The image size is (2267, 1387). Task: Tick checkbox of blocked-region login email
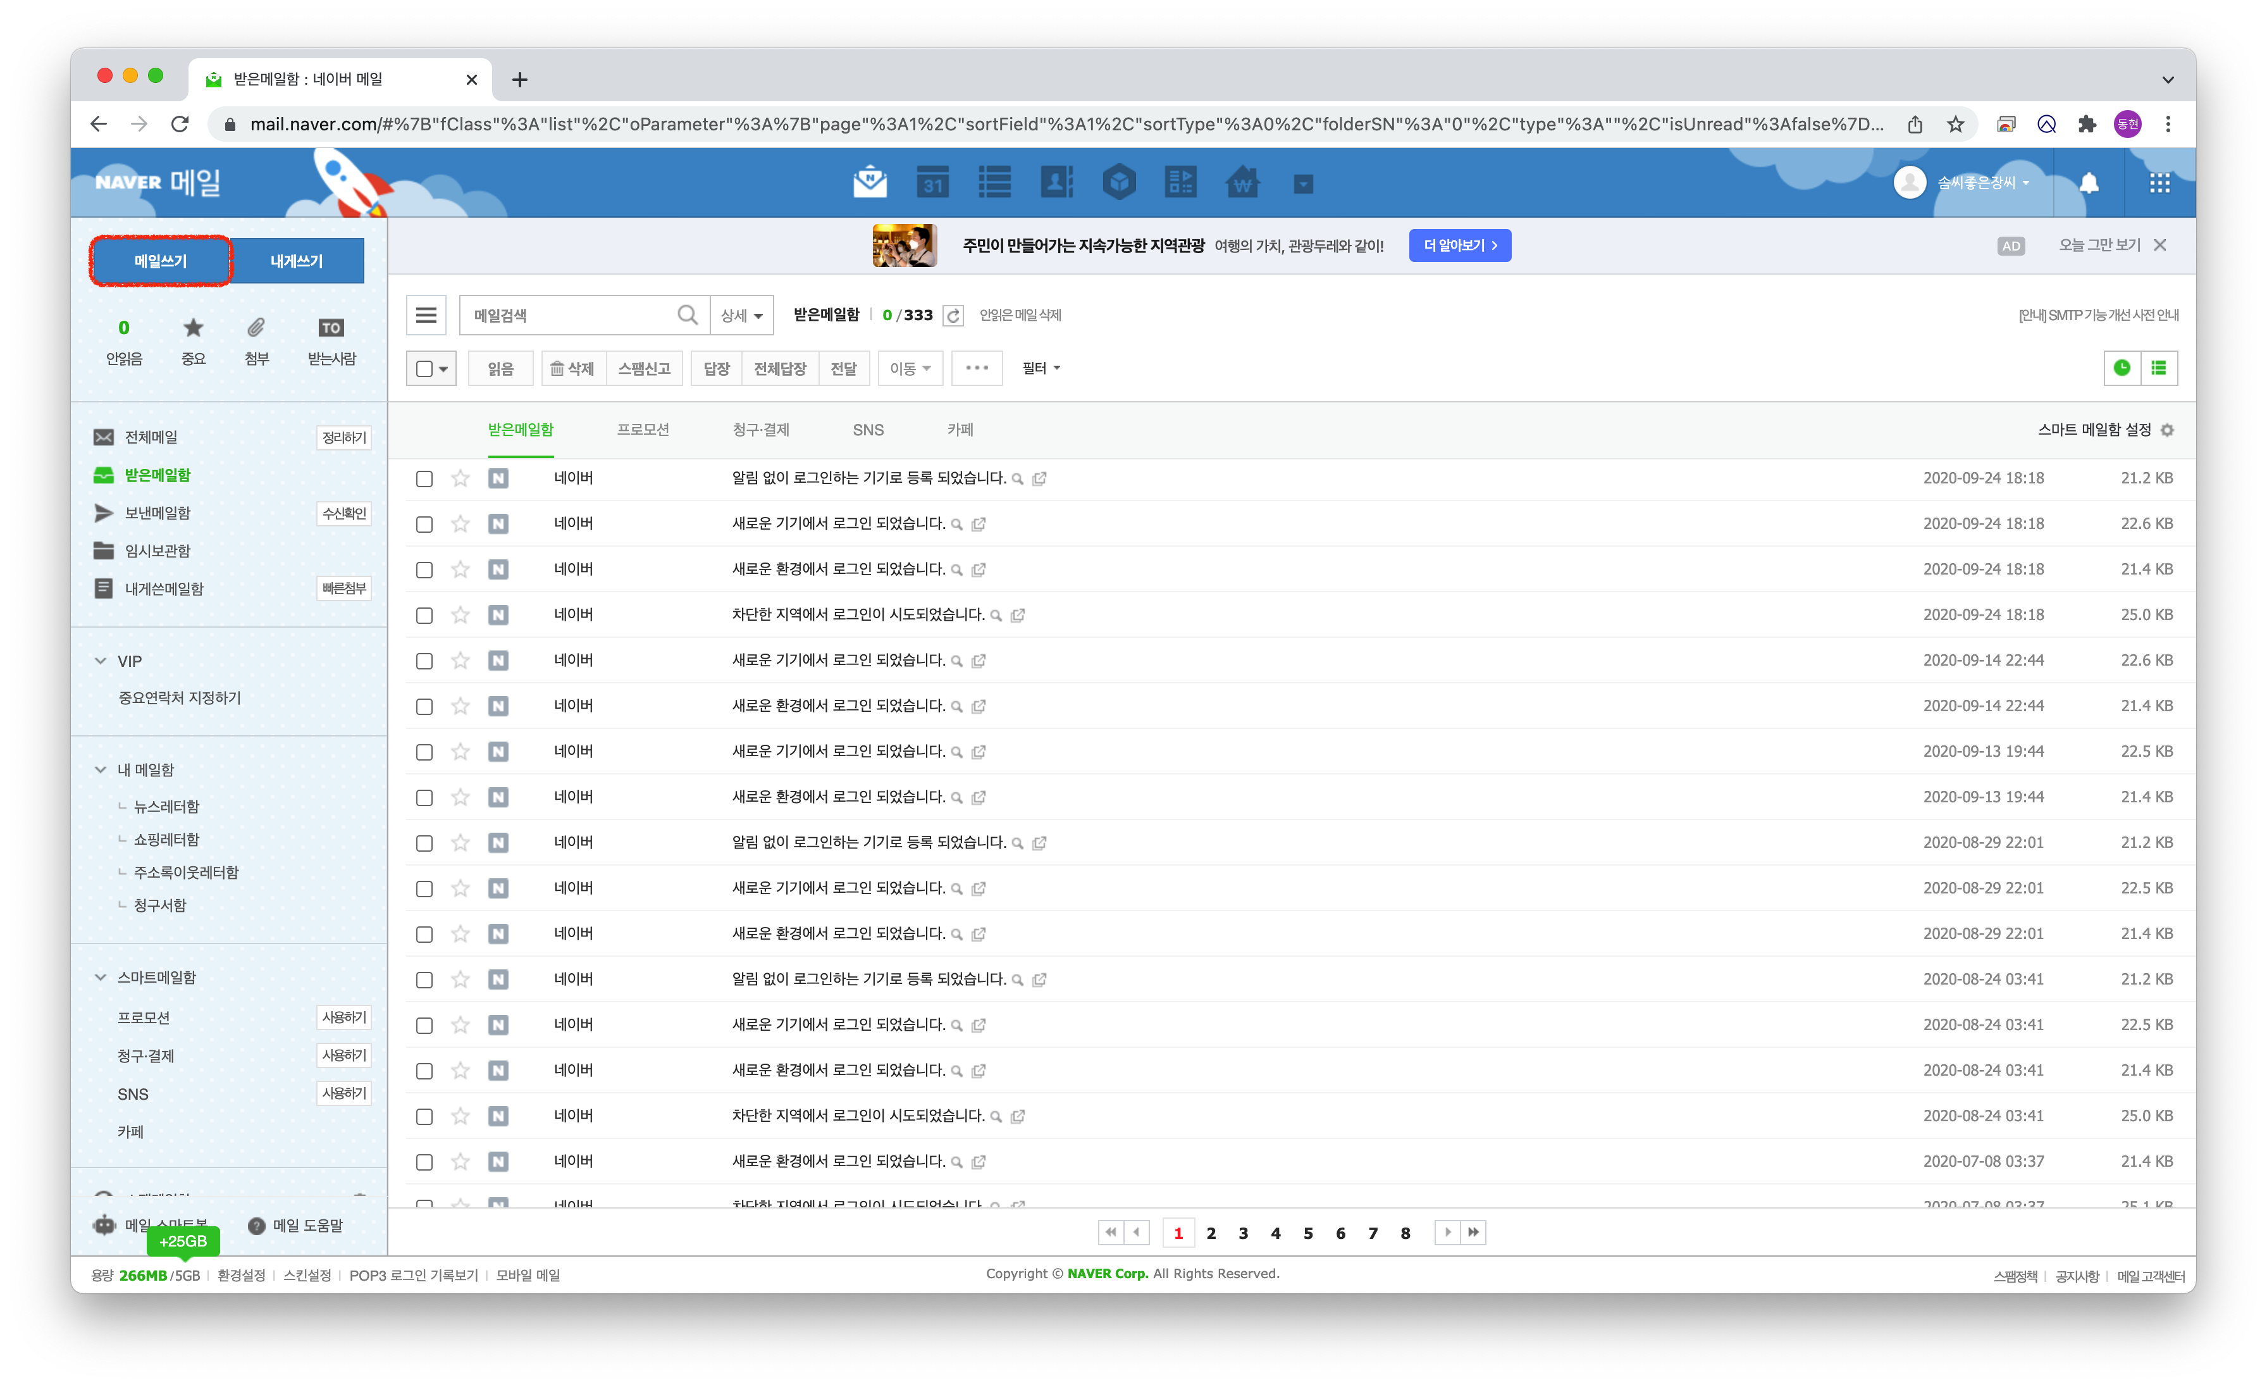[424, 615]
